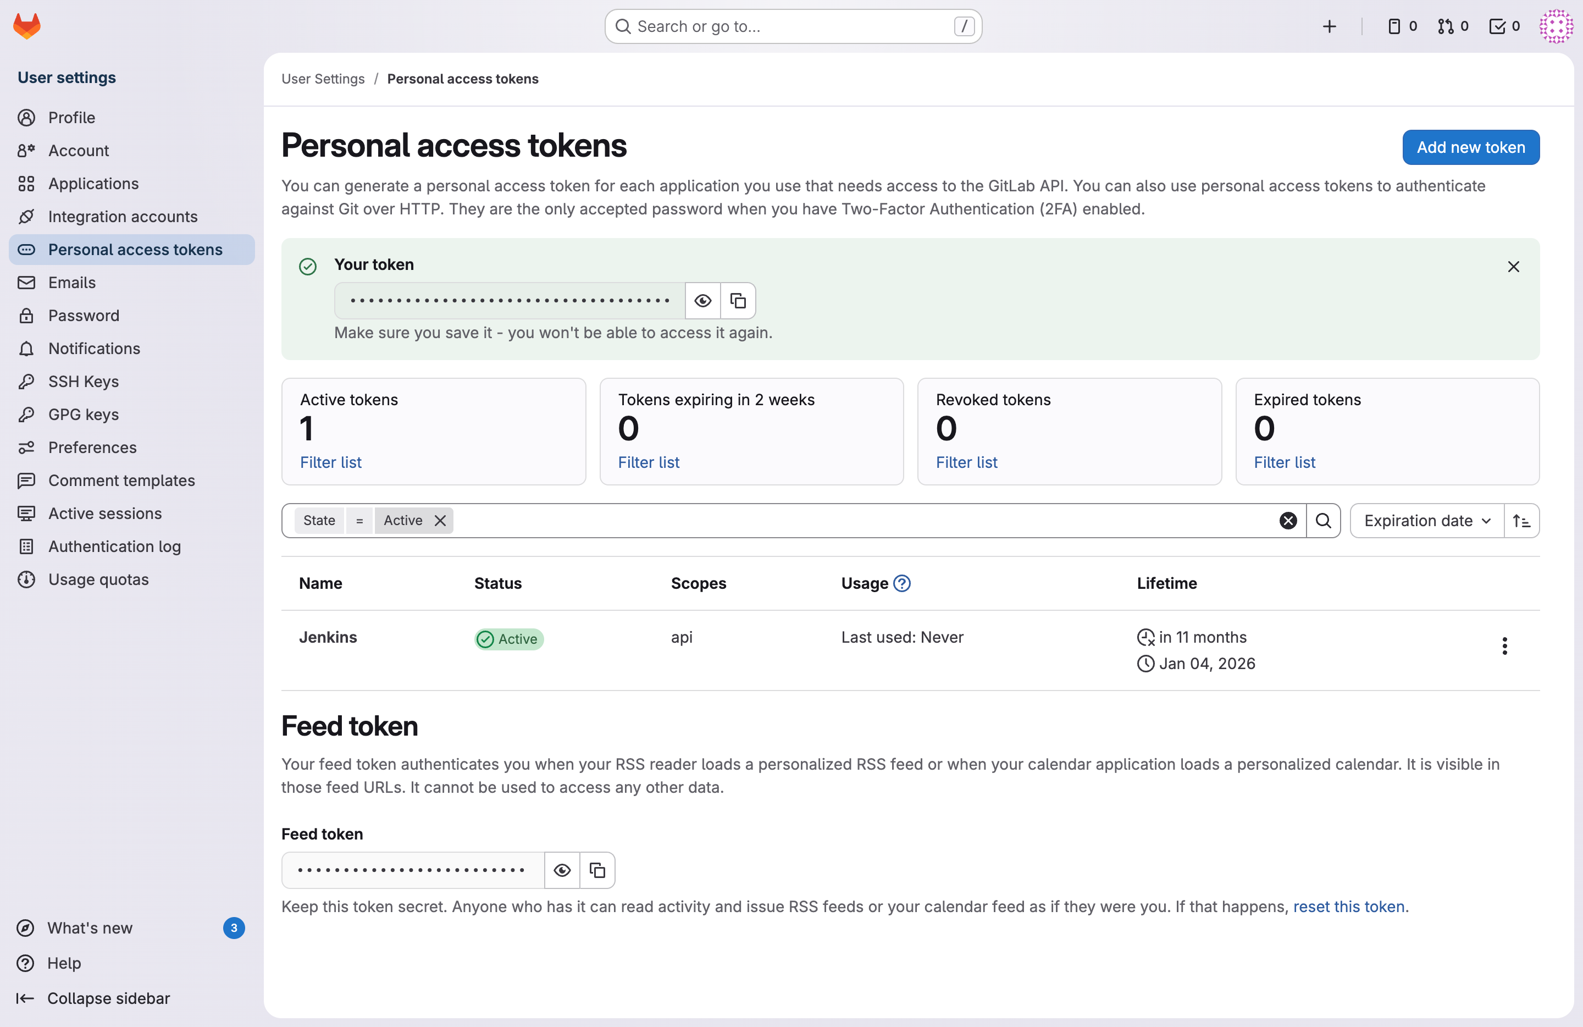Toggle sort direction of token list
The width and height of the screenshot is (1583, 1027).
pyautogui.click(x=1521, y=521)
